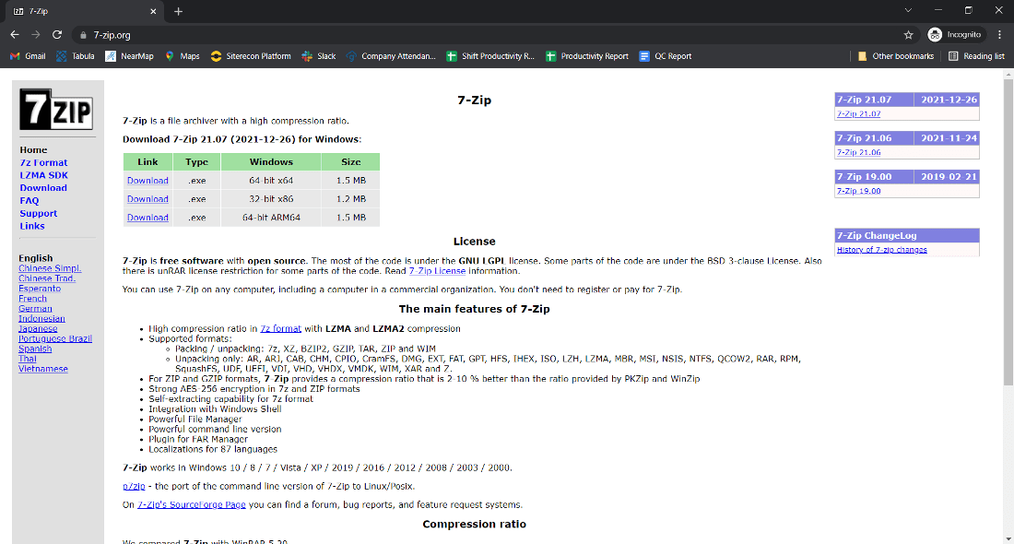Open the Gmail bookmark icon
This screenshot has width=1014, height=544.
[17, 55]
